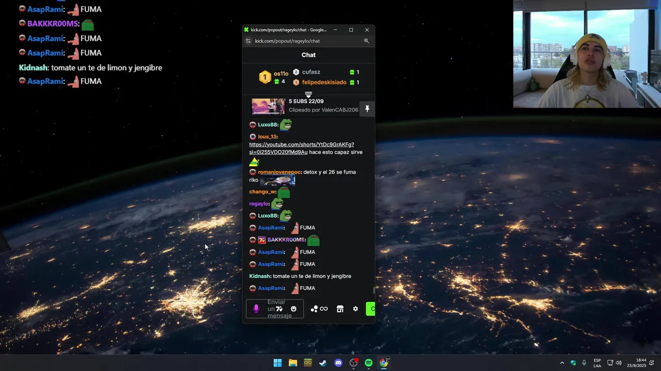661x371 pixels.
Task: Open the YouTube shorts link in chat
Action: tap(302, 148)
